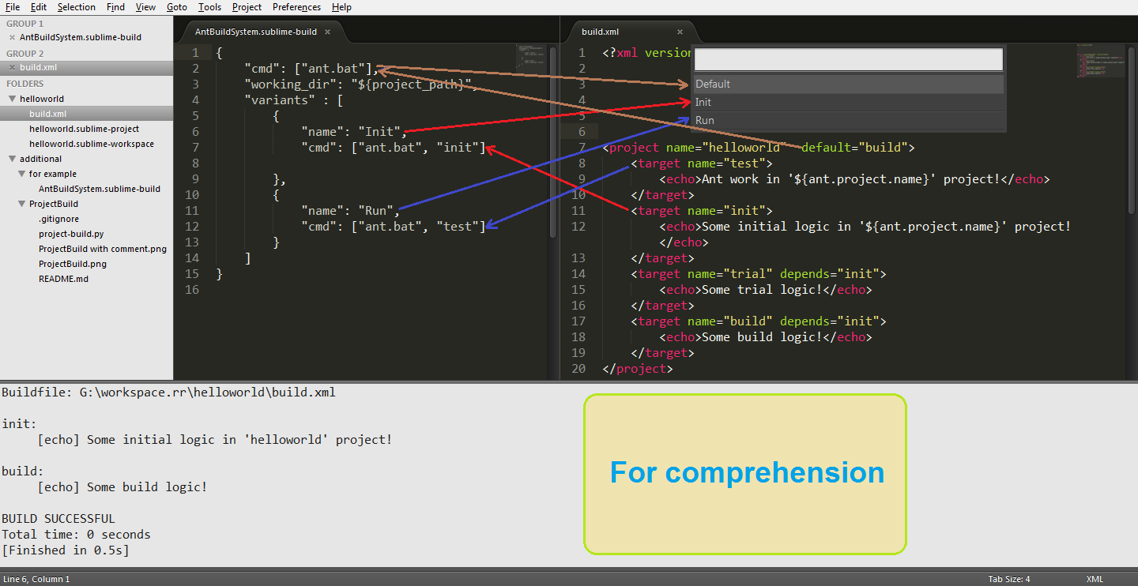Click '[echo] Some build logic!' output line
The width and height of the screenshot is (1138, 586).
pos(122,487)
